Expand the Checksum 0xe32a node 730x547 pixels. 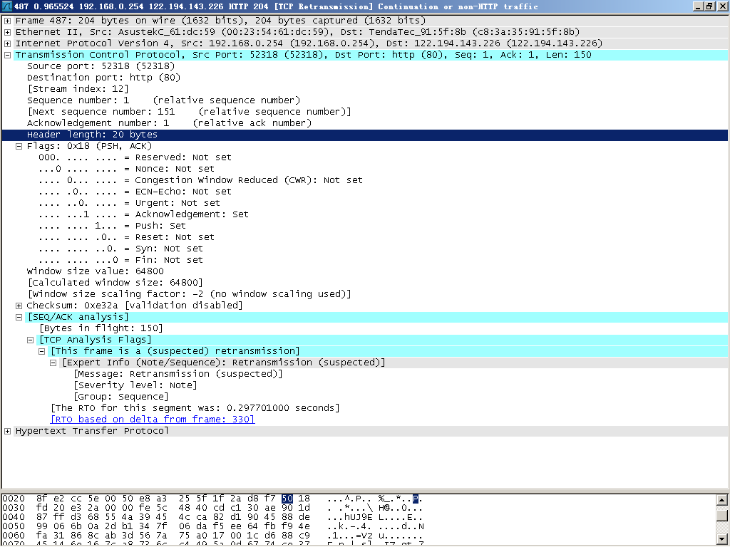coord(19,306)
